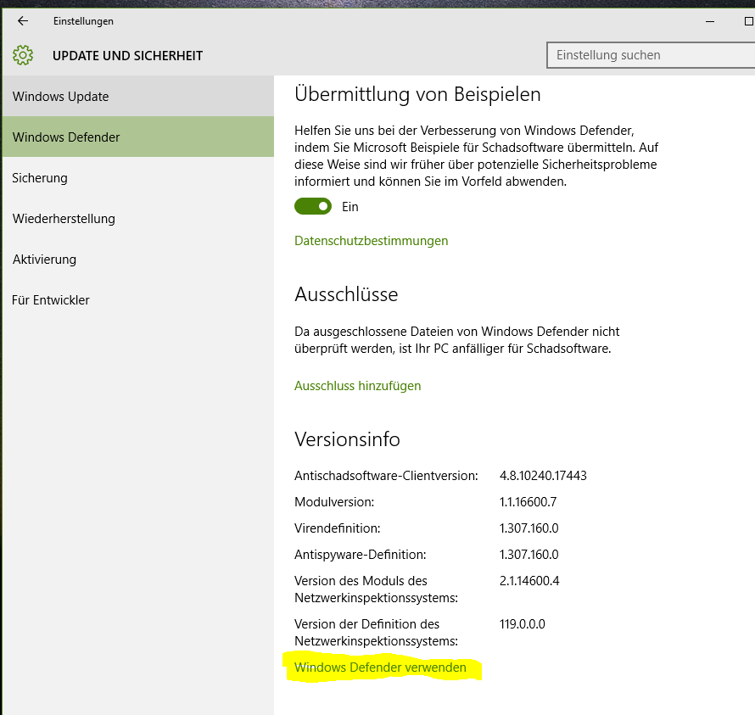The height and width of the screenshot is (715, 755).
Task: Click the Einstellungen window title
Action: (83, 21)
